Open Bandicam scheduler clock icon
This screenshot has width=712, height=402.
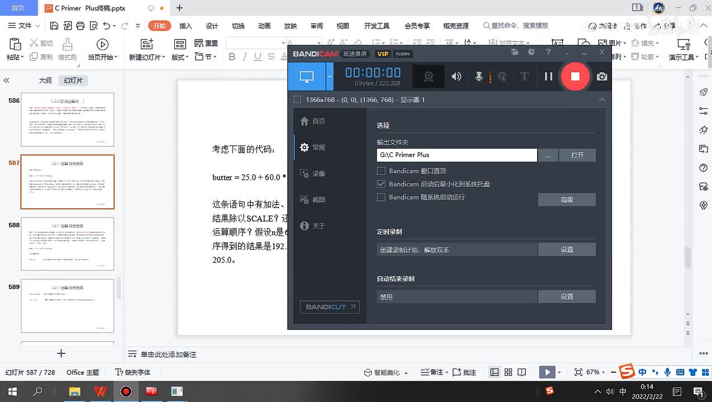531,52
